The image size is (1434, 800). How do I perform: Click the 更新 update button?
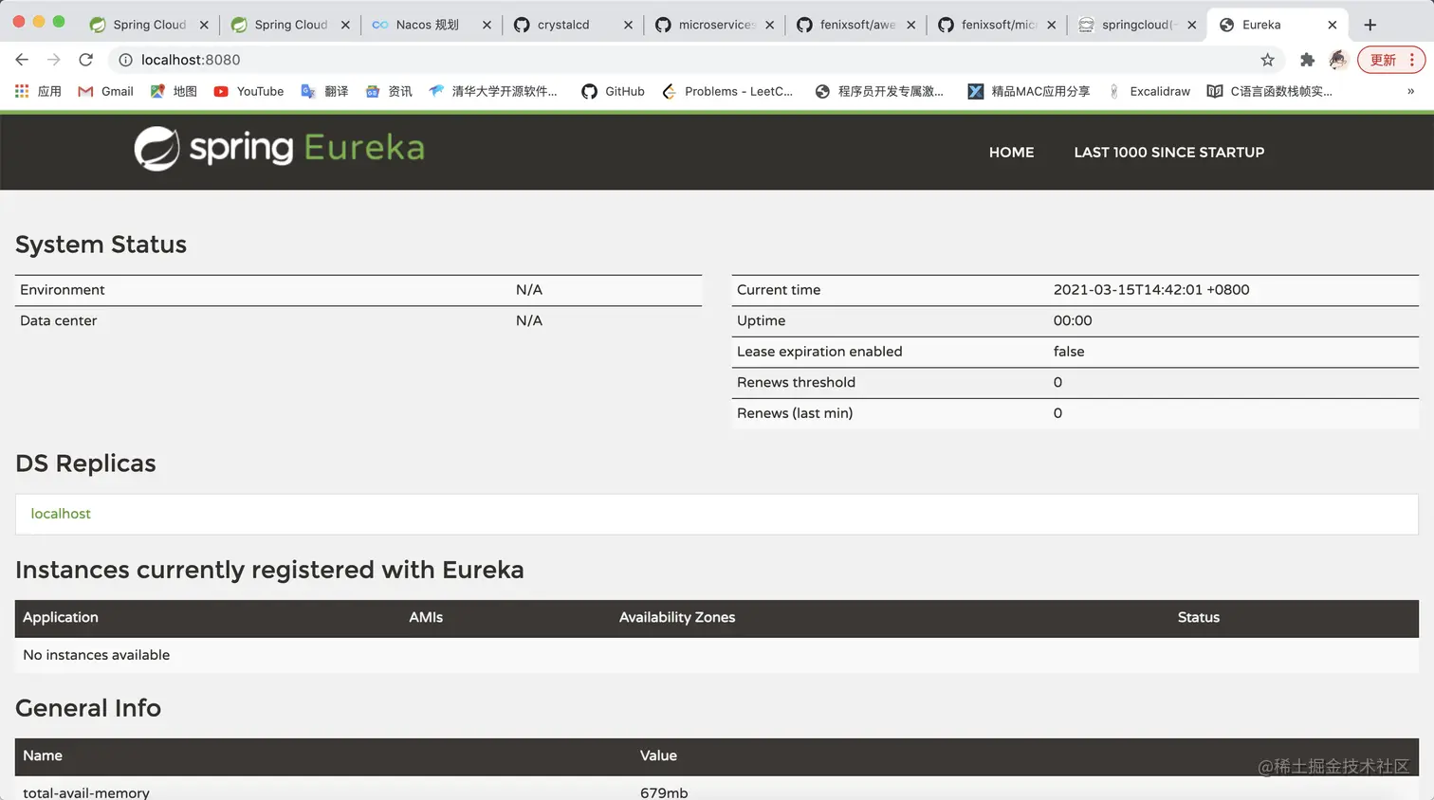click(1391, 60)
